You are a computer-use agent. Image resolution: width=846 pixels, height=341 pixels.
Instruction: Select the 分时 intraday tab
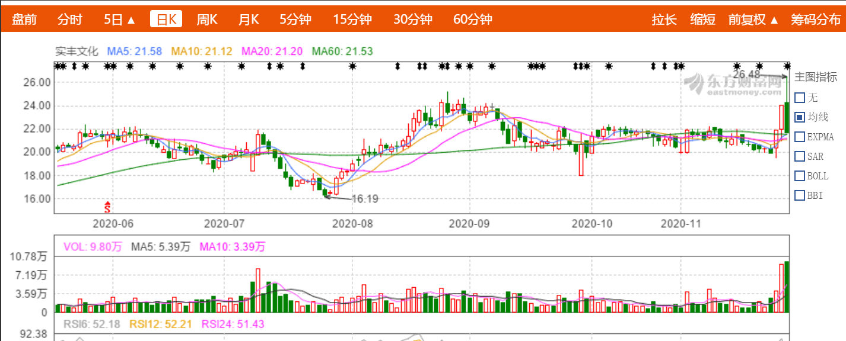[x=69, y=20]
